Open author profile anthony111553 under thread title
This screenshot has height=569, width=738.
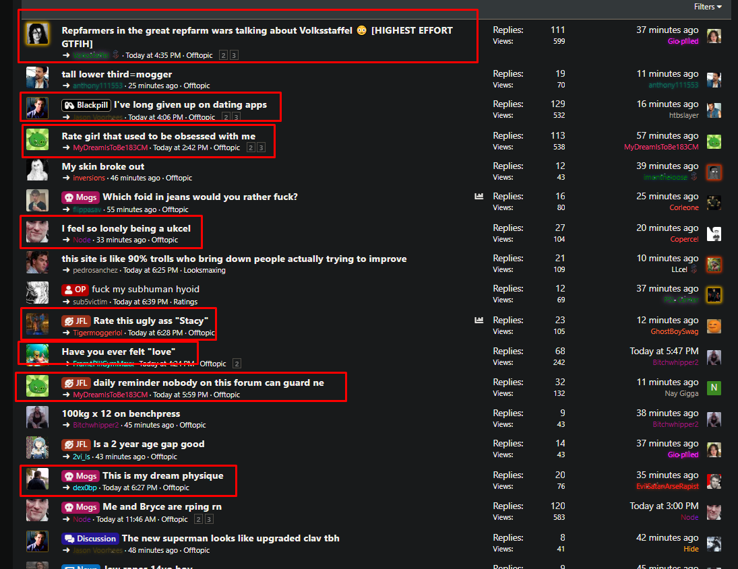98,86
